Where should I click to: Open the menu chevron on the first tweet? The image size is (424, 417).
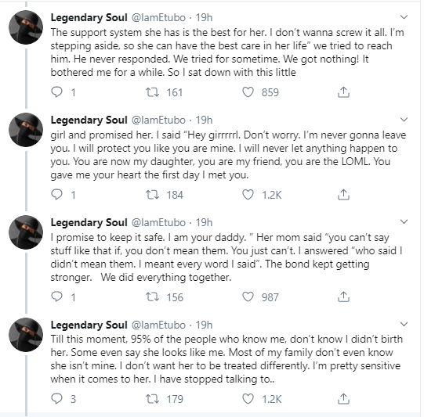[x=404, y=17]
